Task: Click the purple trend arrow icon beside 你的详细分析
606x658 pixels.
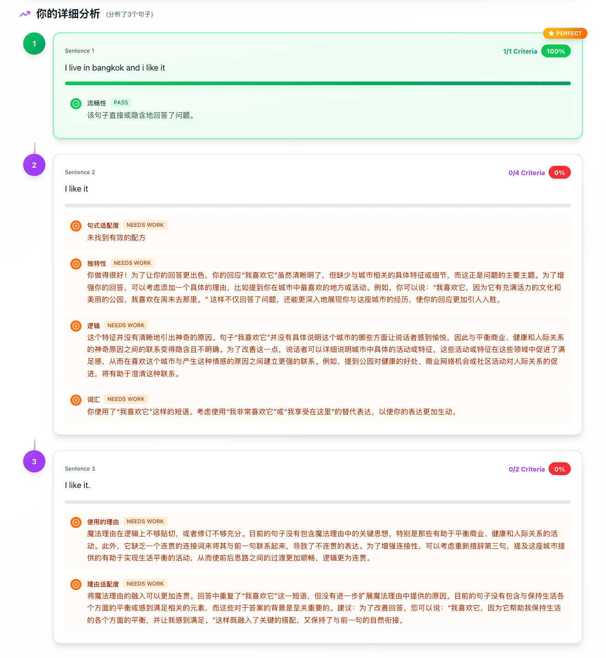Action: pyautogui.click(x=25, y=14)
